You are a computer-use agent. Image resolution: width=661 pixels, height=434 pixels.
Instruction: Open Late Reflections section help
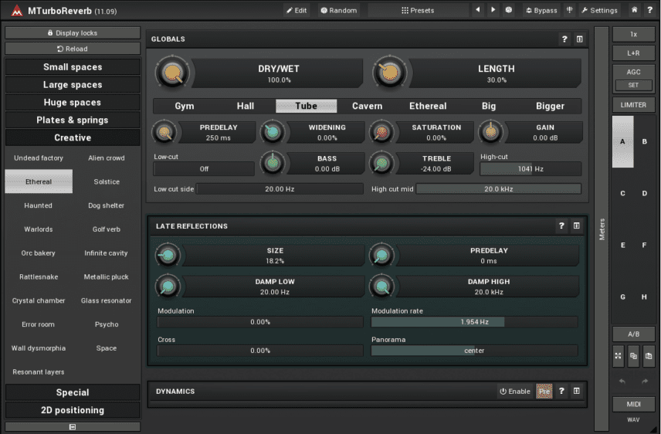561,226
